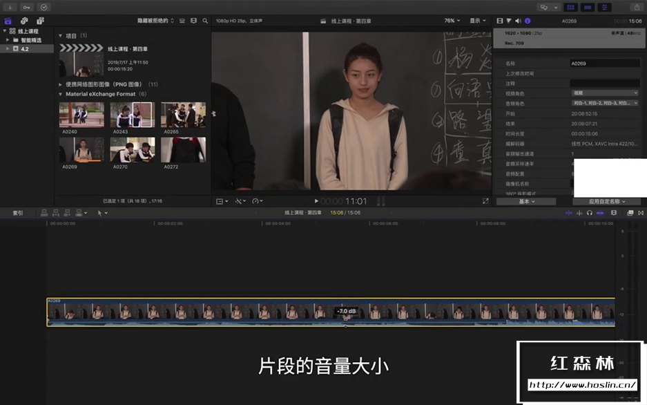Viewport: 647px width, 405px height.
Task: Open timeline clip appearance filmstrip icon
Action: pyautogui.click(x=614, y=213)
